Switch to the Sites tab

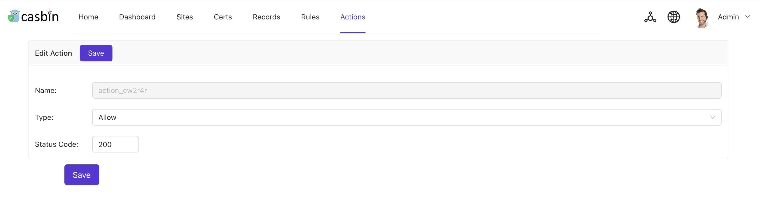click(185, 17)
